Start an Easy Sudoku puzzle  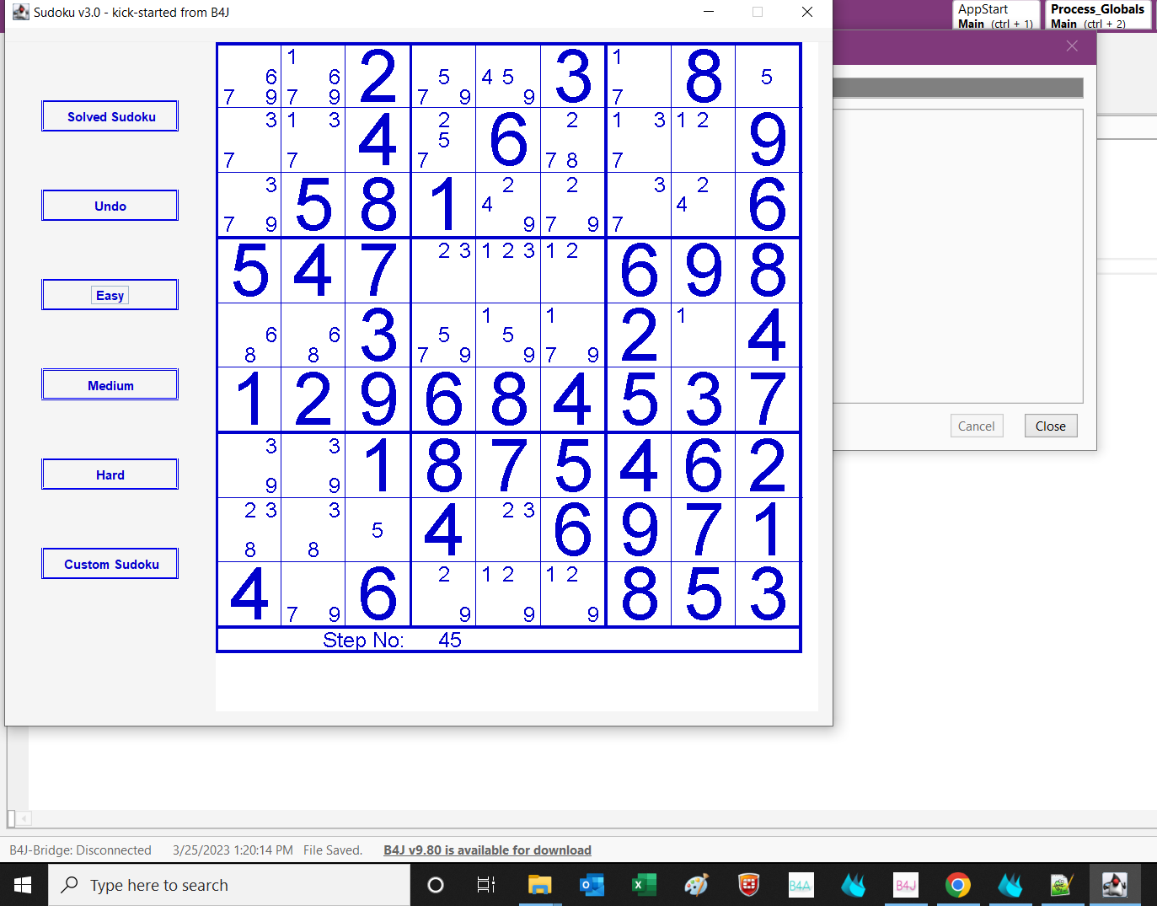[x=110, y=295]
